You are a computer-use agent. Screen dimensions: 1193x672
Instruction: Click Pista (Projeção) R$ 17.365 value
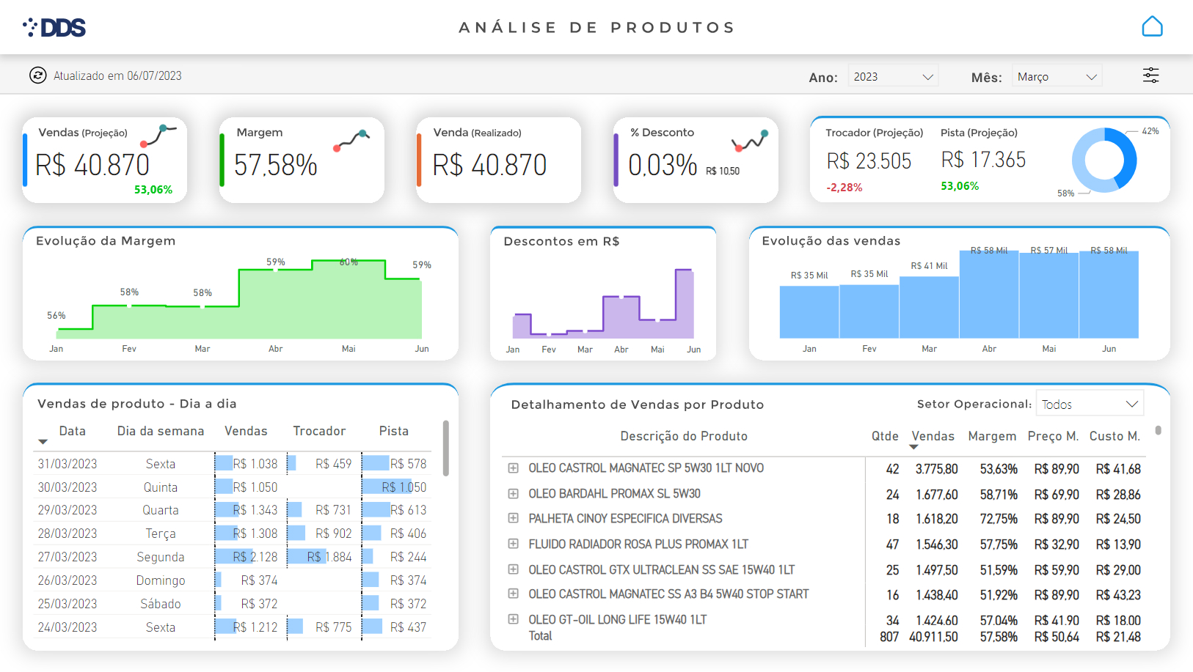pyautogui.click(x=983, y=160)
